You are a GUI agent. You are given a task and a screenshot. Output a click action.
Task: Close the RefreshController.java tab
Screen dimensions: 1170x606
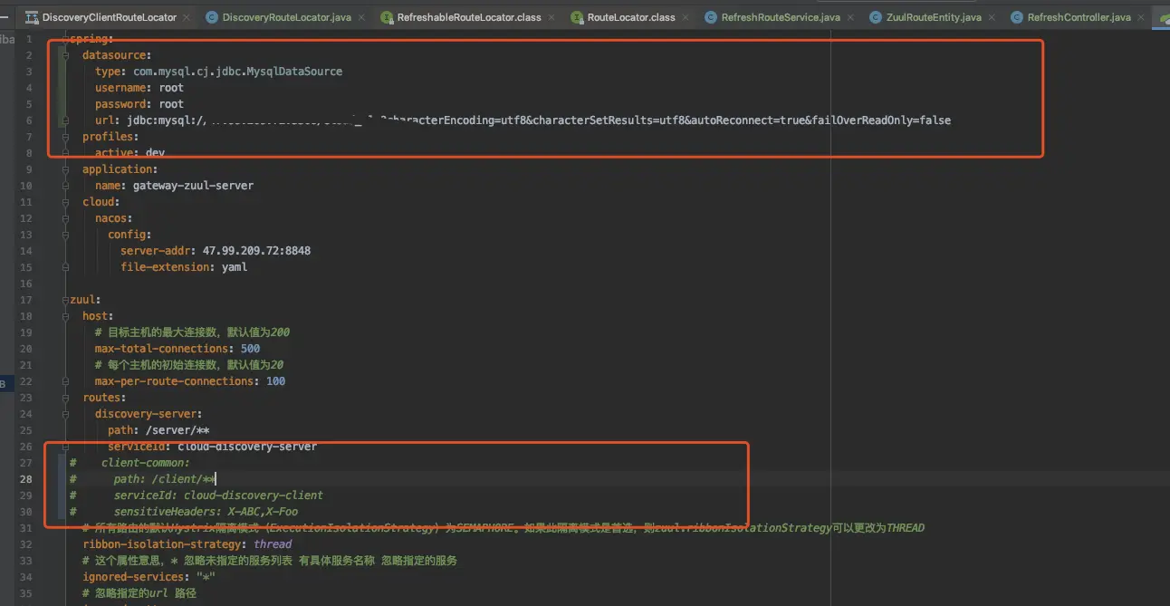(1141, 17)
